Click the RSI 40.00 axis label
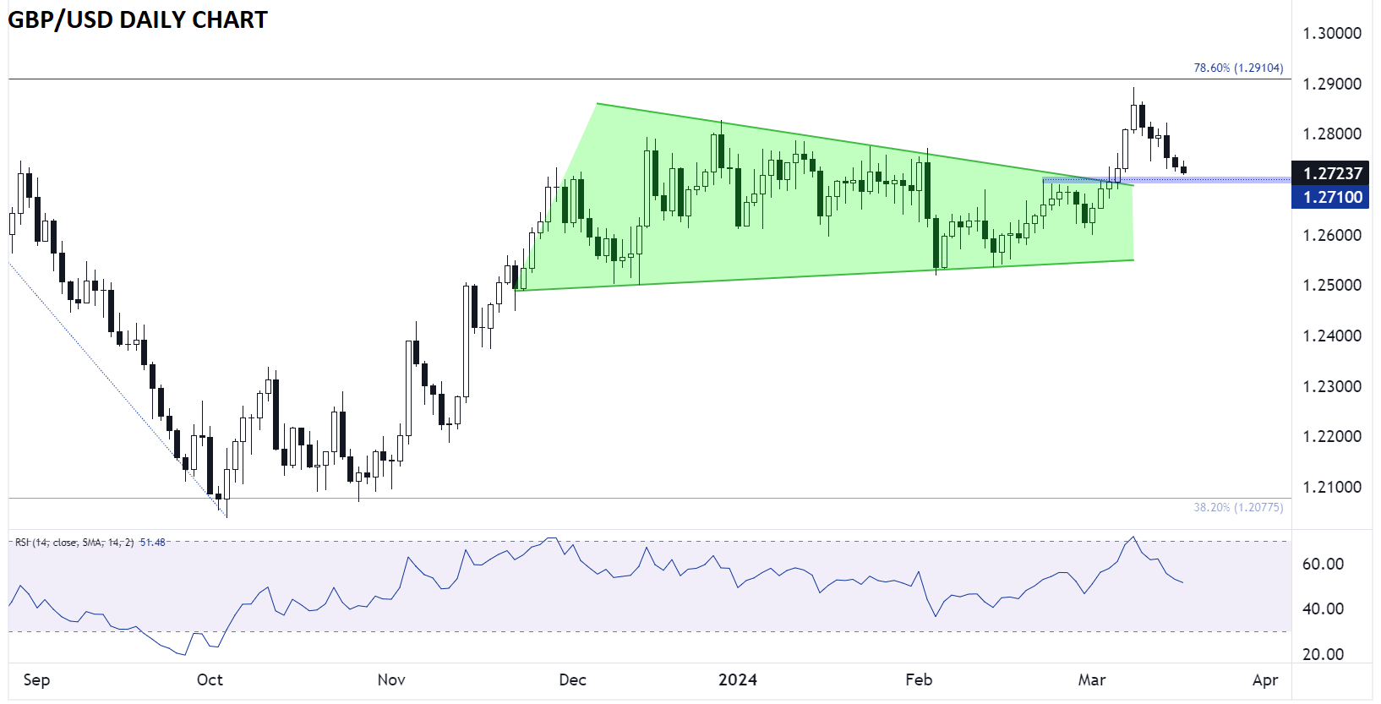This screenshot has width=1381, height=704. click(1323, 608)
